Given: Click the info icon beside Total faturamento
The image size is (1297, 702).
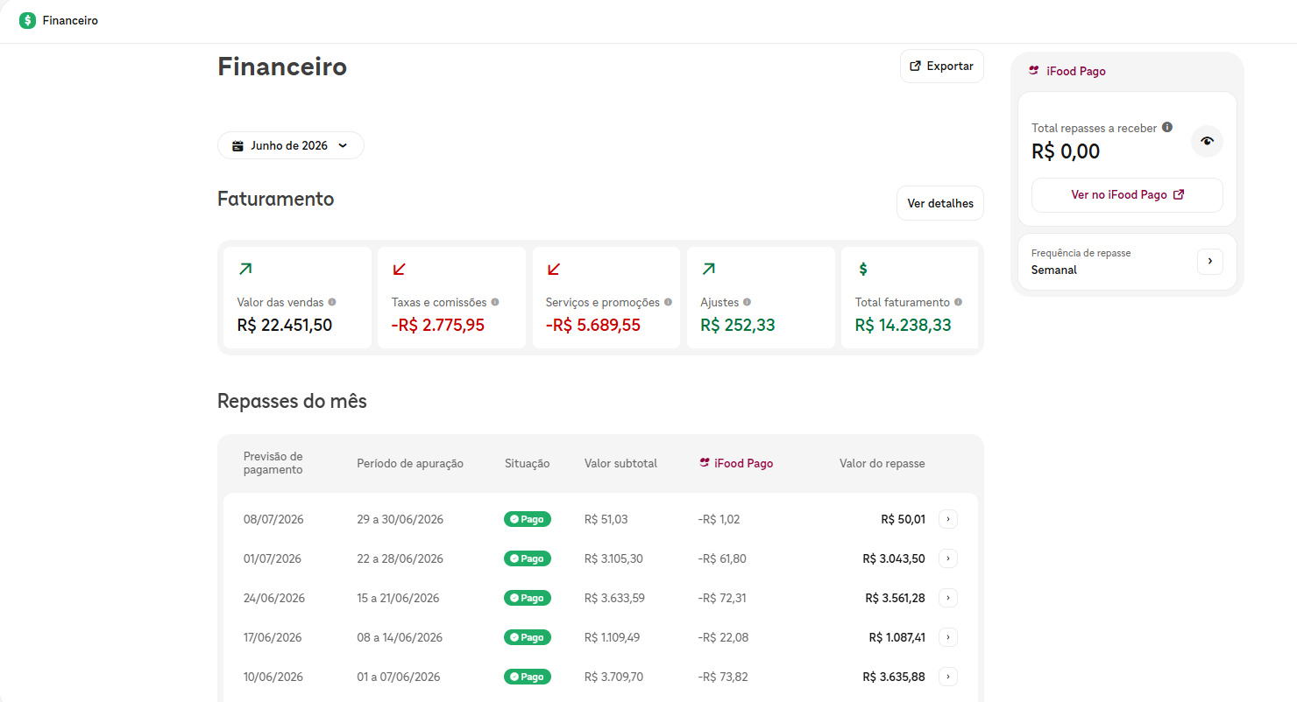Looking at the screenshot, I should [958, 302].
